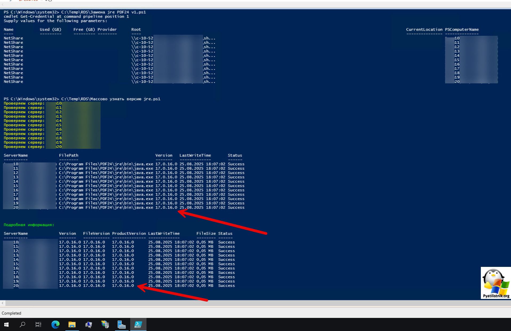The height and width of the screenshot is (331, 511).
Task: Click the CurrentLocation column header
Action: coord(424,29)
